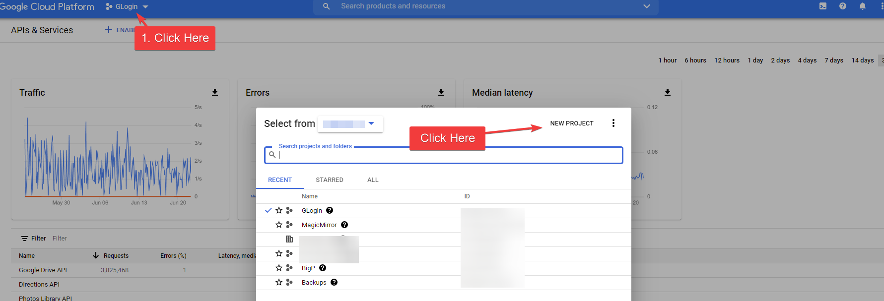Viewport: 884px width, 301px height.
Task: Open the notifications bell
Action: (x=862, y=6)
